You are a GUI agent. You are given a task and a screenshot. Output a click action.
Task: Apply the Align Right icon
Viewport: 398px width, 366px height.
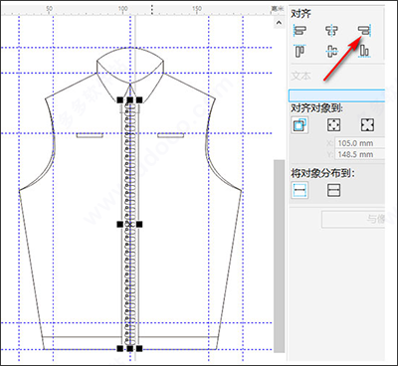364,31
